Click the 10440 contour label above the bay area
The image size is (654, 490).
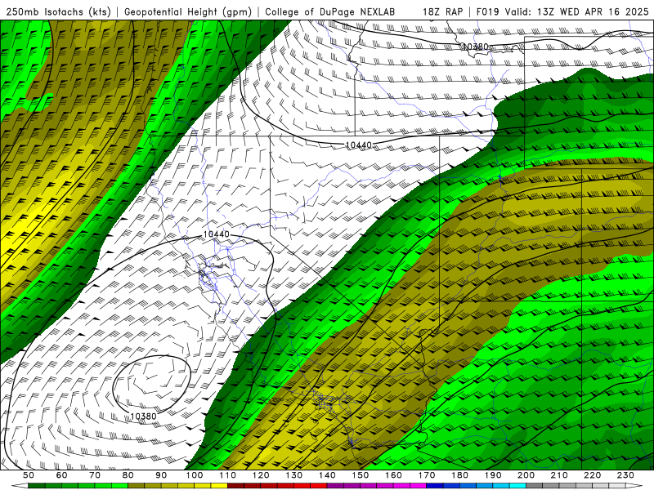pyautogui.click(x=216, y=234)
